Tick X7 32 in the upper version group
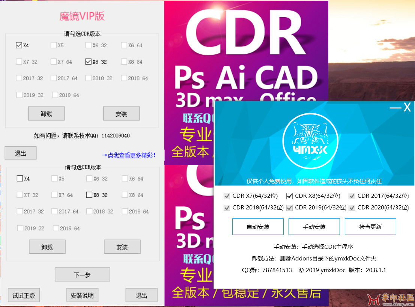Screen dimensions: 415x307 coord(19,62)
